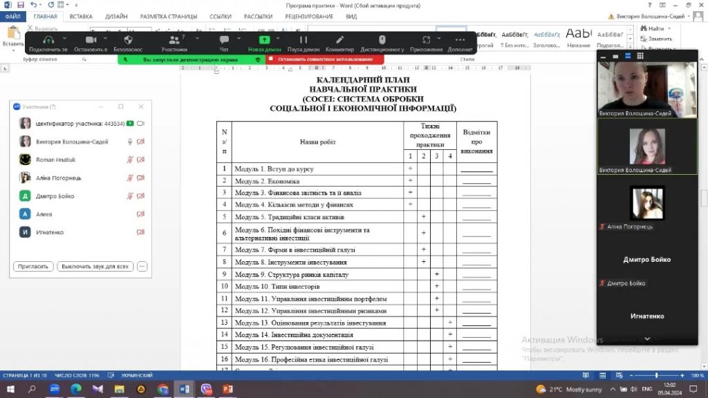Expand the audio options arrow beside Подключить звук
Image resolution: width=708 pixels, height=398 pixels.
tap(64, 39)
